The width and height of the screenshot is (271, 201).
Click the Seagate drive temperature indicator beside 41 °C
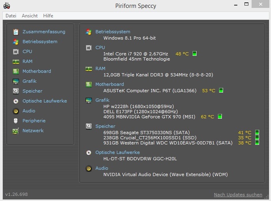tap(257, 132)
